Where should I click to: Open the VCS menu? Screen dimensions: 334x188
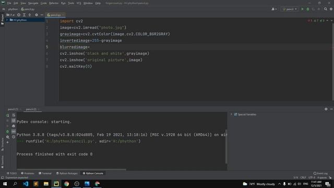[79, 3]
